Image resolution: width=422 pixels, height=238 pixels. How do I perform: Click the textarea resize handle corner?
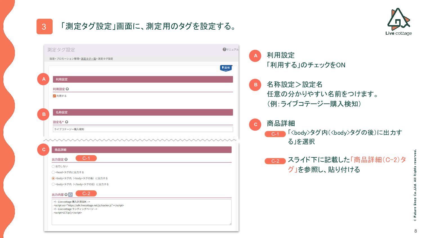click(x=230, y=224)
